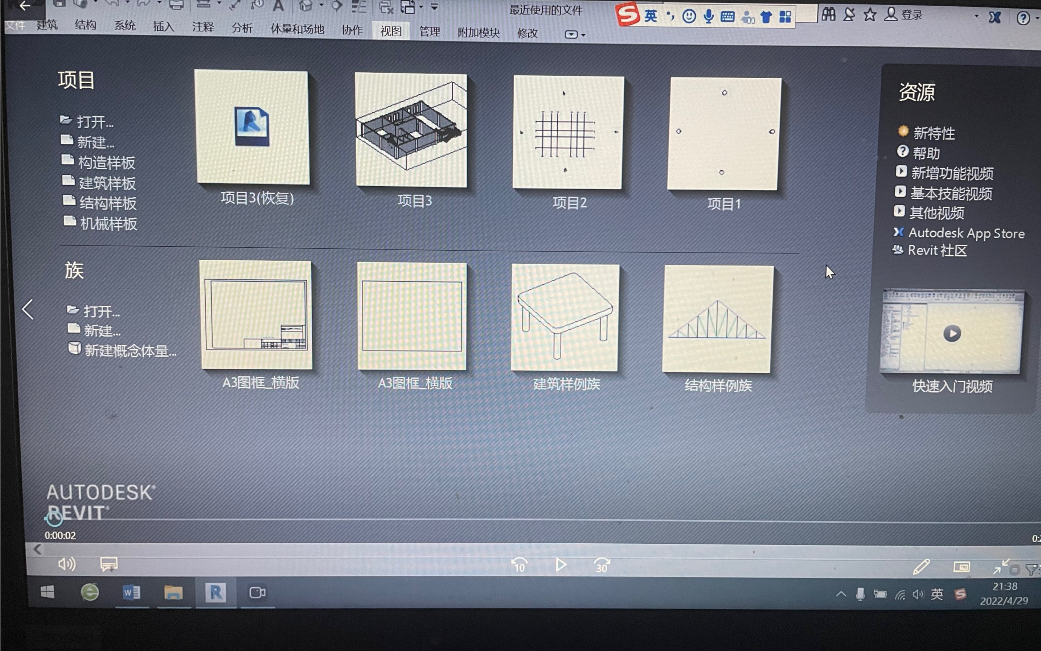
Task: Click the binoculars search icon
Action: (x=828, y=15)
